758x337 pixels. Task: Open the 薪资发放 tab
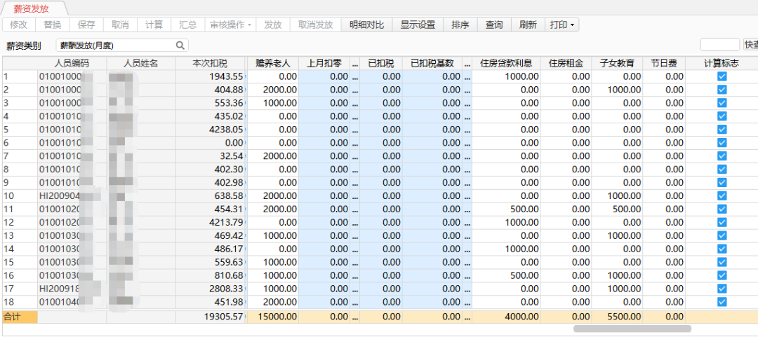tap(32, 8)
